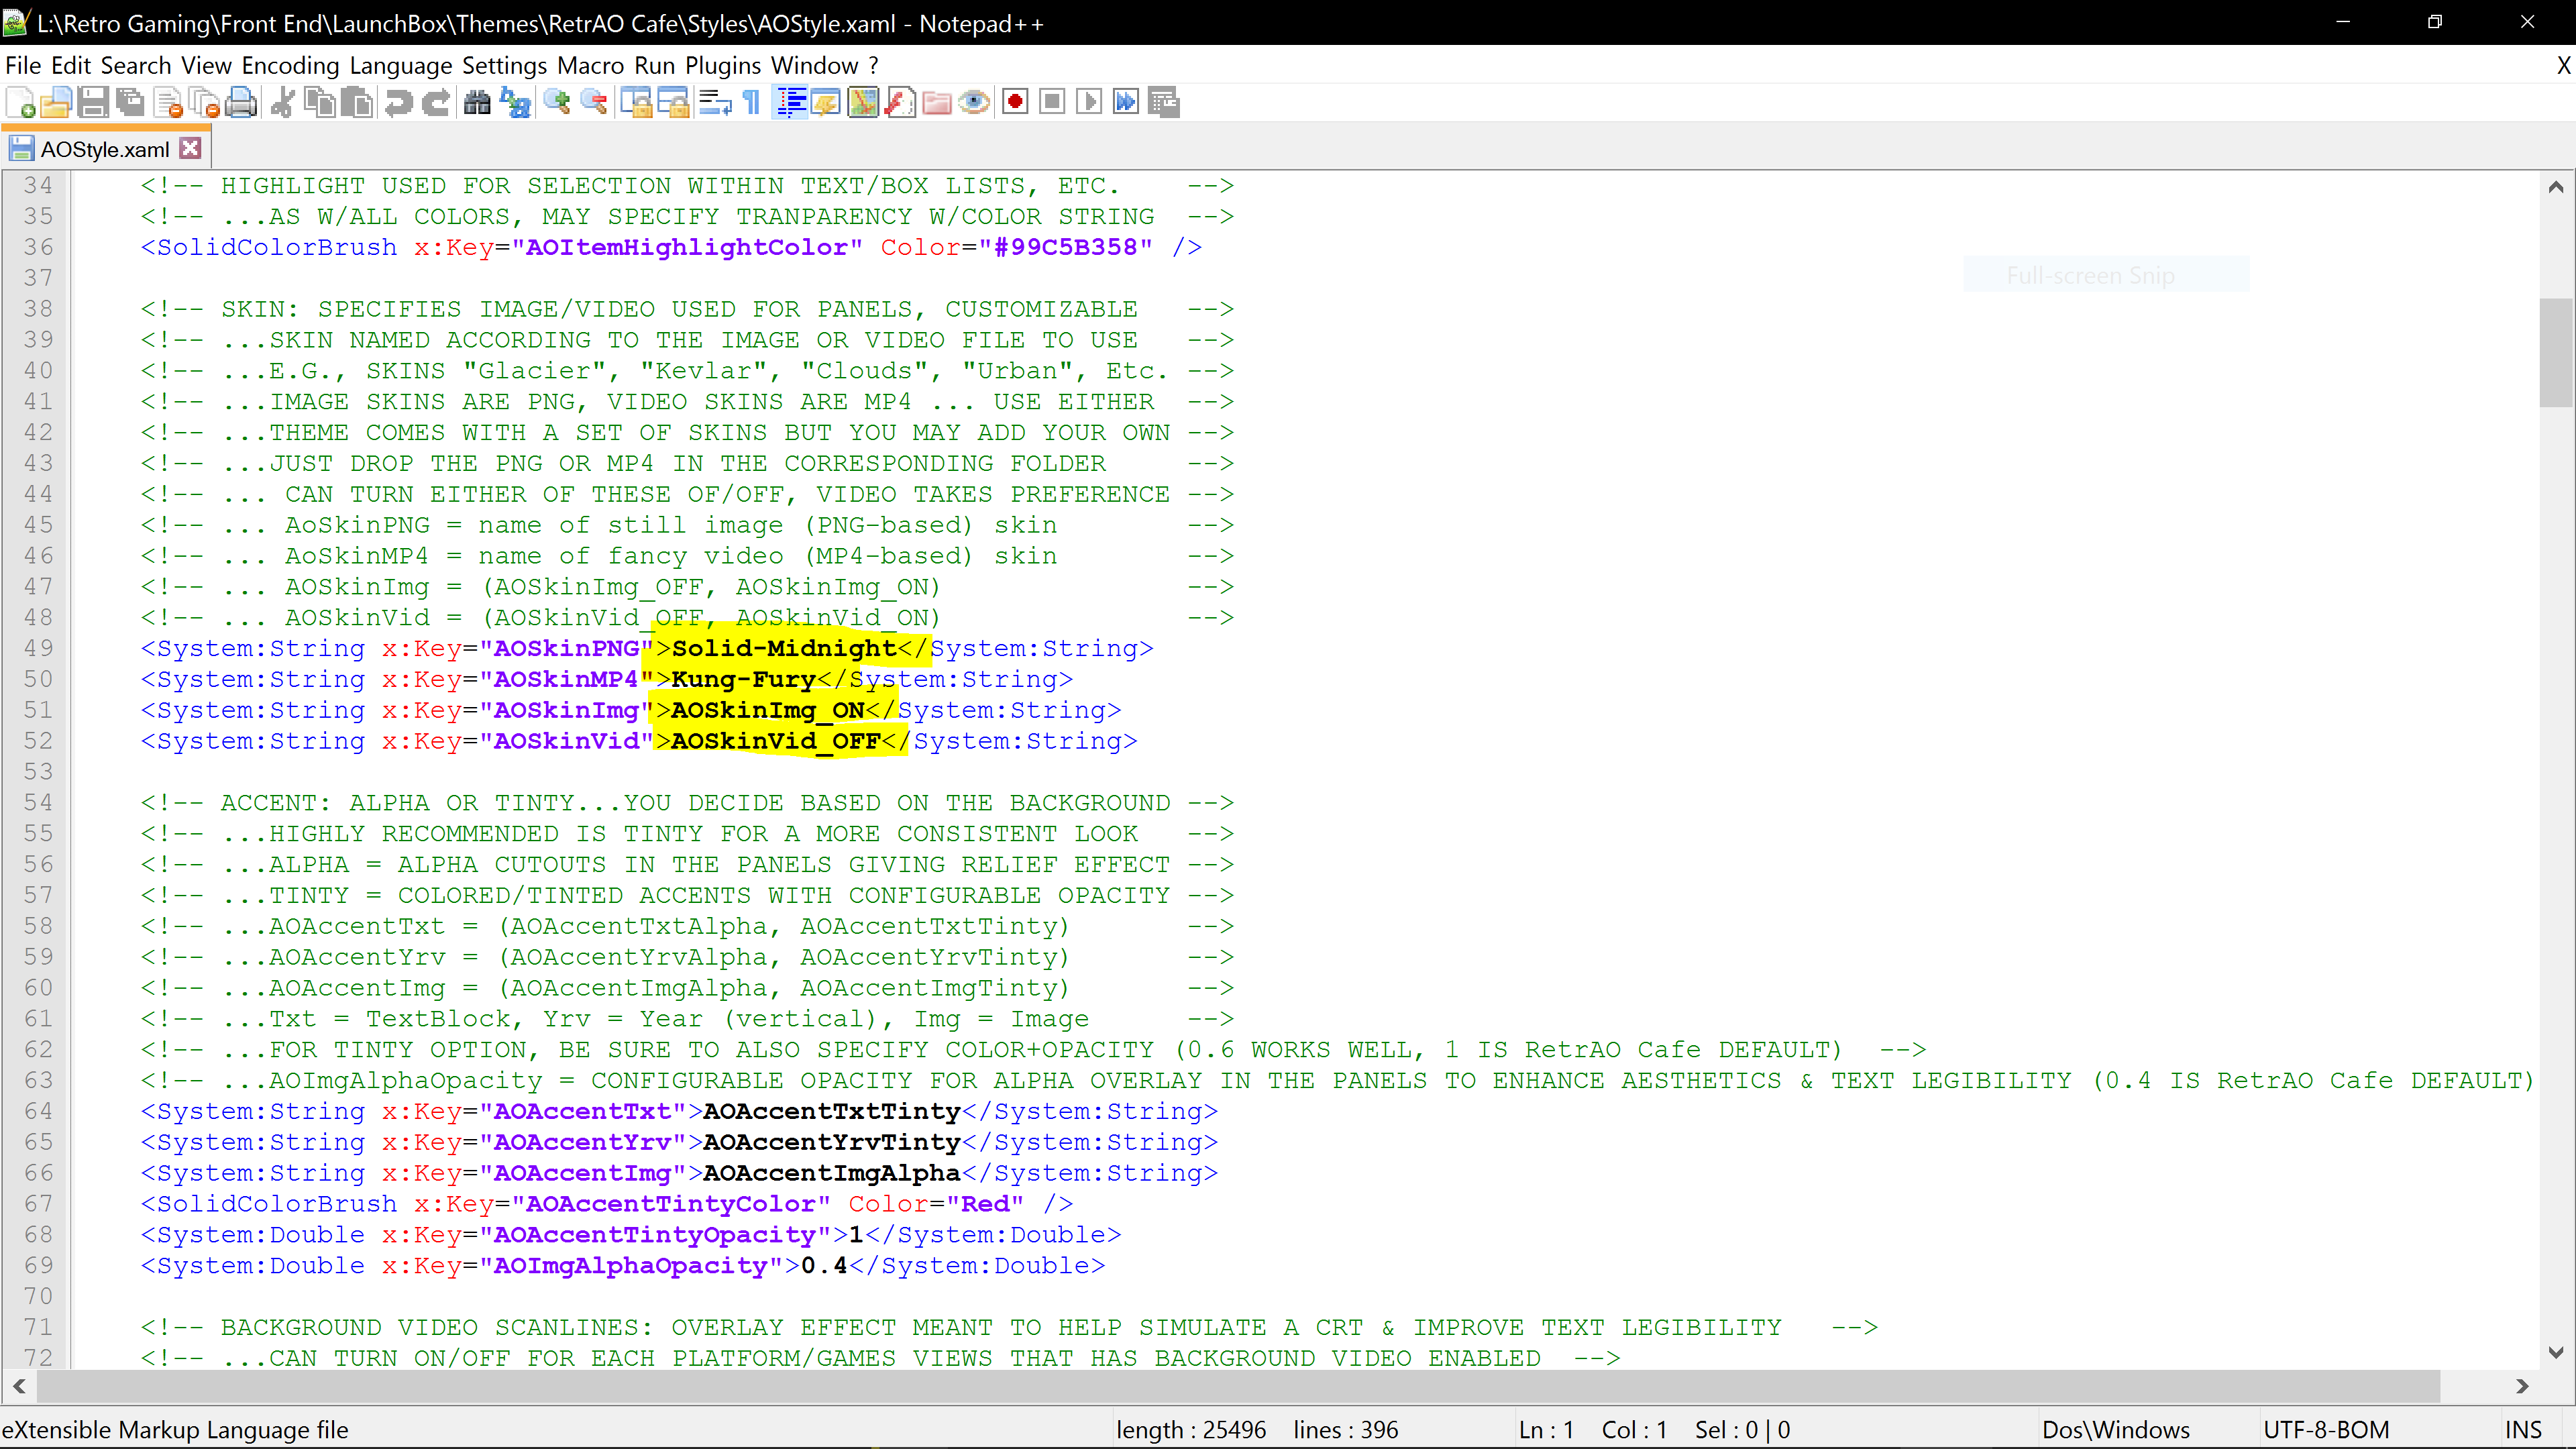Click the Playback macro icon
This screenshot has height=1449, width=2576.
pyautogui.click(x=1089, y=102)
